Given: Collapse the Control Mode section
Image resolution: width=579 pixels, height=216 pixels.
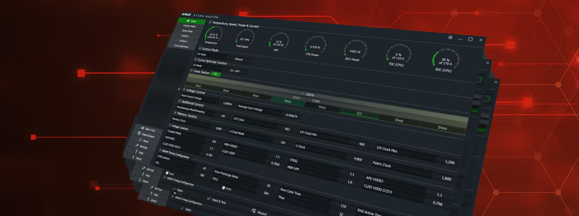Looking at the screenshot, I should [x=200, y=48].
